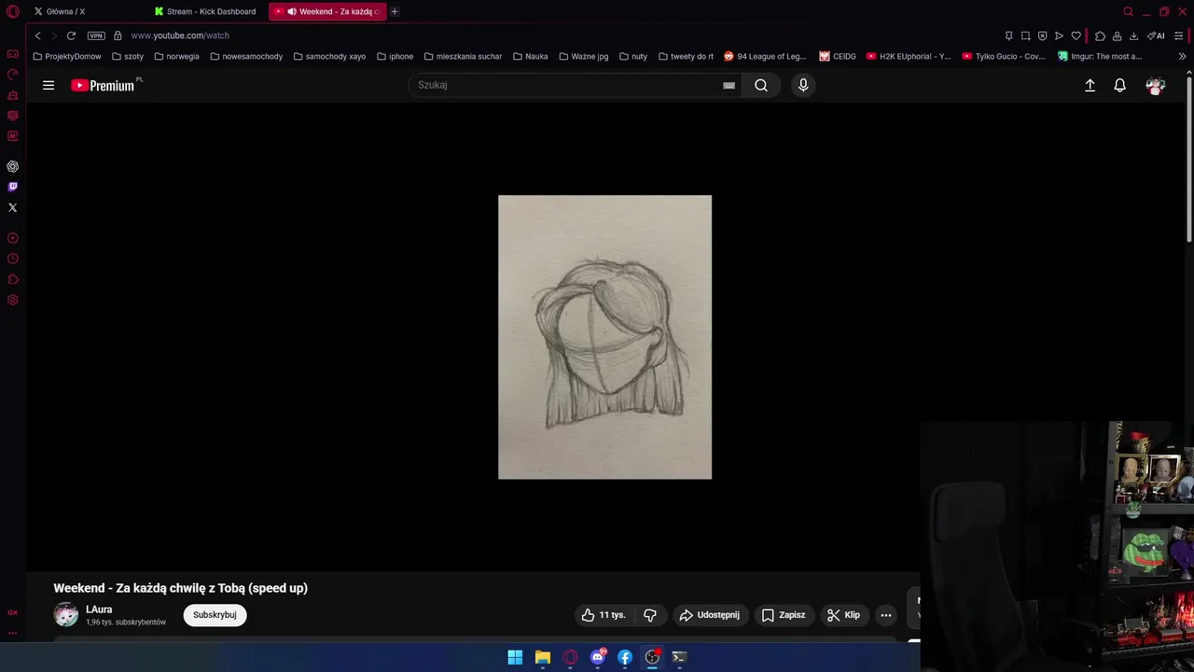1194x672 pixels.
Task: Select the Weekend - Za każdą YouTube tab
Action: 327,12
